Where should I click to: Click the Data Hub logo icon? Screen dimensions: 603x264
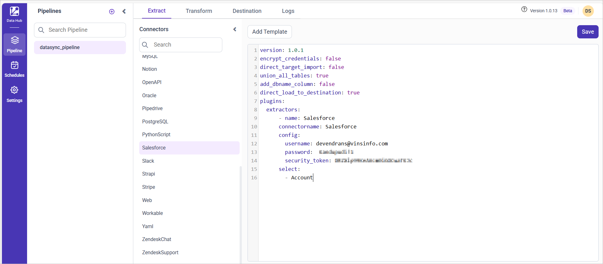pyautogui.click(x=14, y=11)
